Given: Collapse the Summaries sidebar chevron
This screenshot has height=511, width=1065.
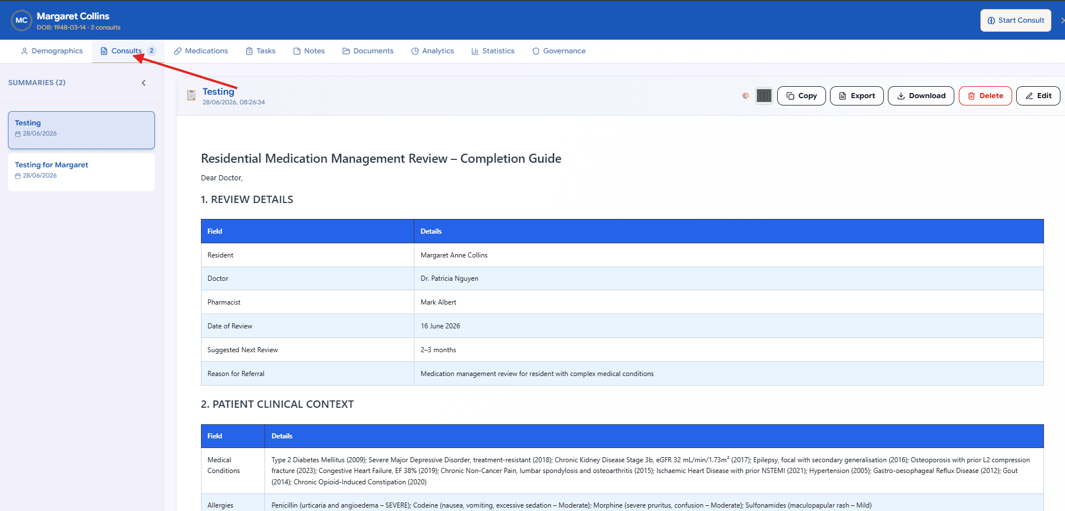Looking at the screenshot, I should 144,83.
